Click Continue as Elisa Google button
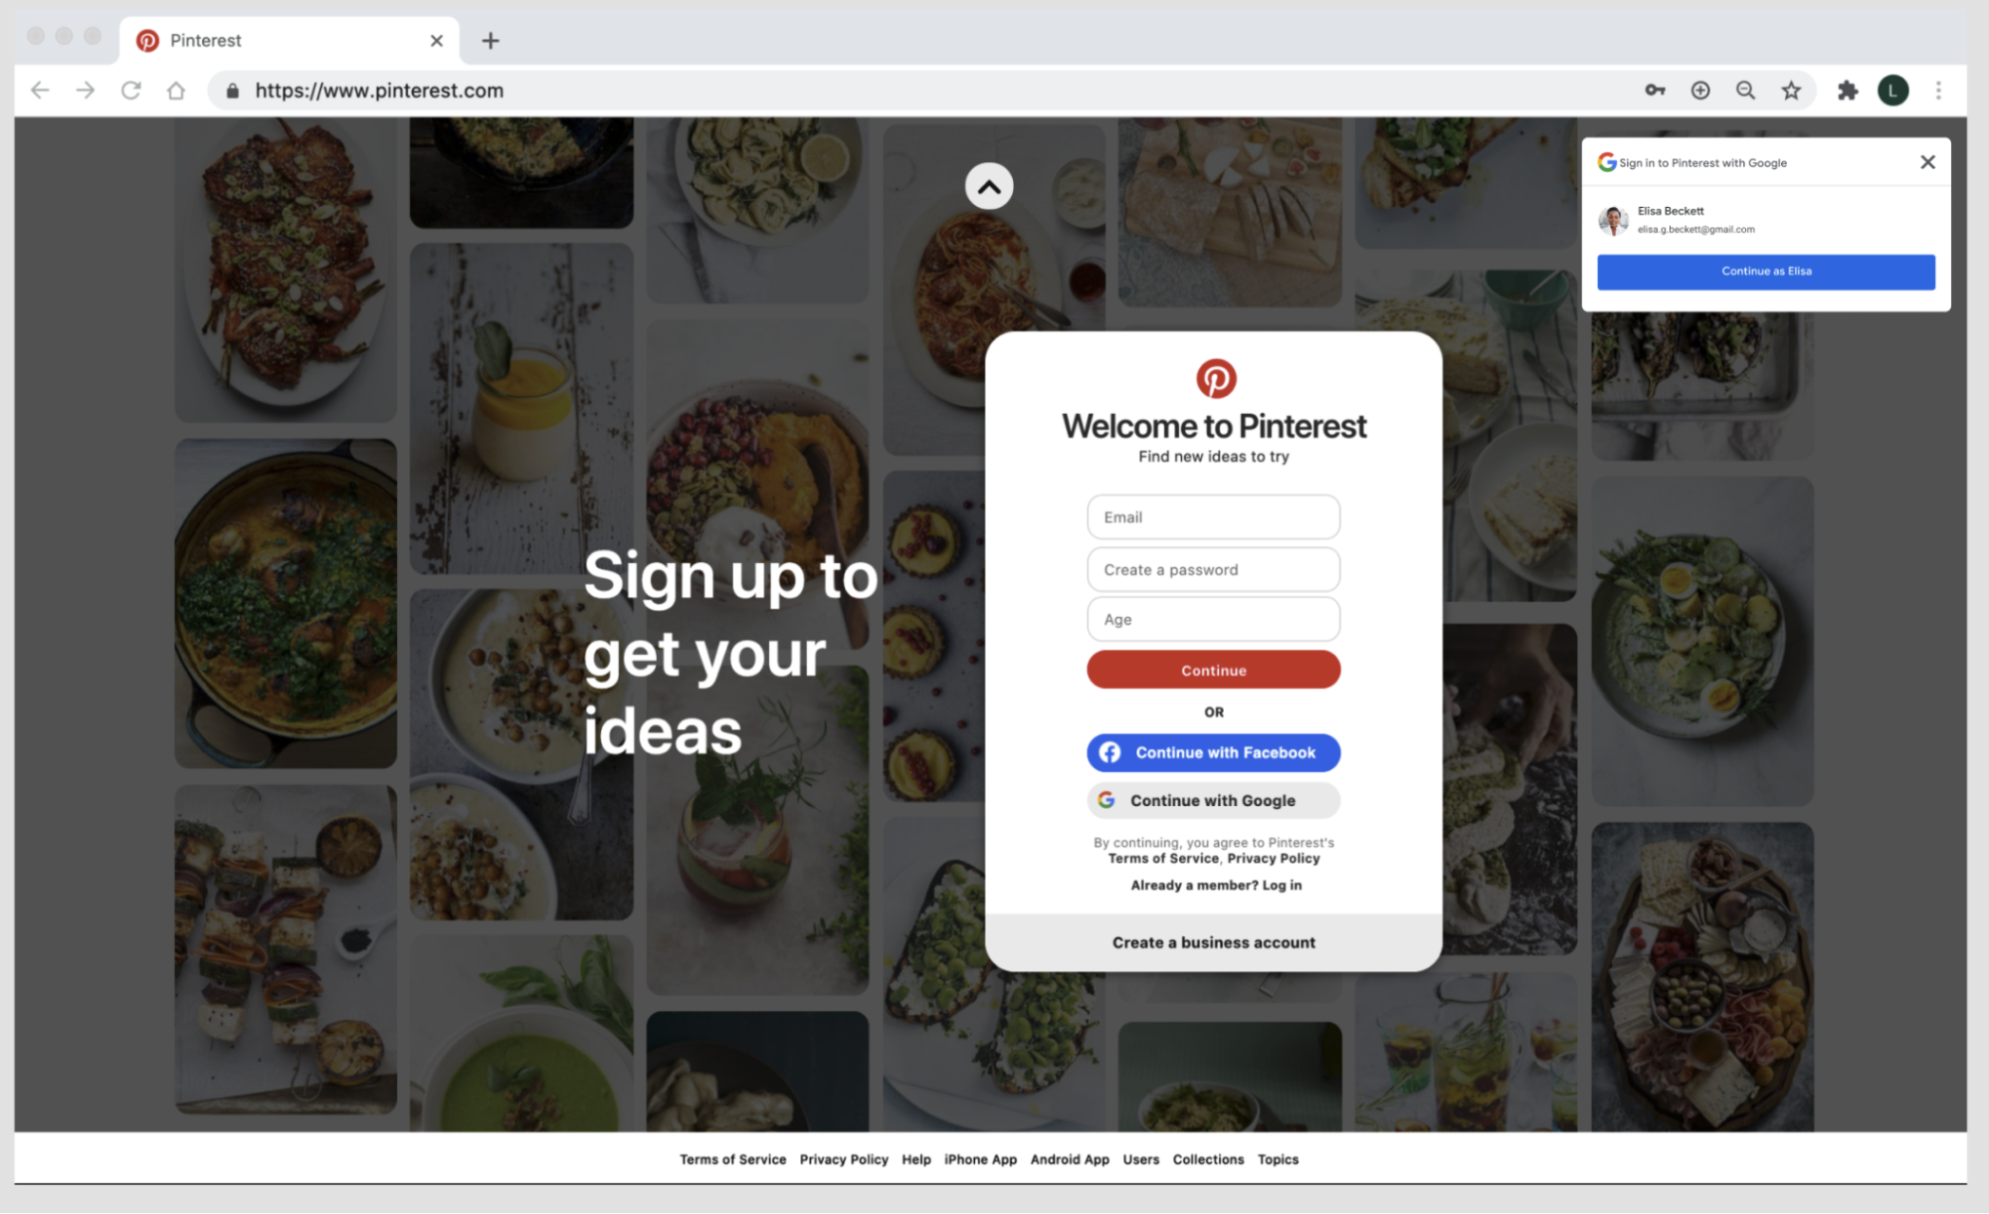1989x1214 pixels. pyautogui.click(x=1766, y=270)
